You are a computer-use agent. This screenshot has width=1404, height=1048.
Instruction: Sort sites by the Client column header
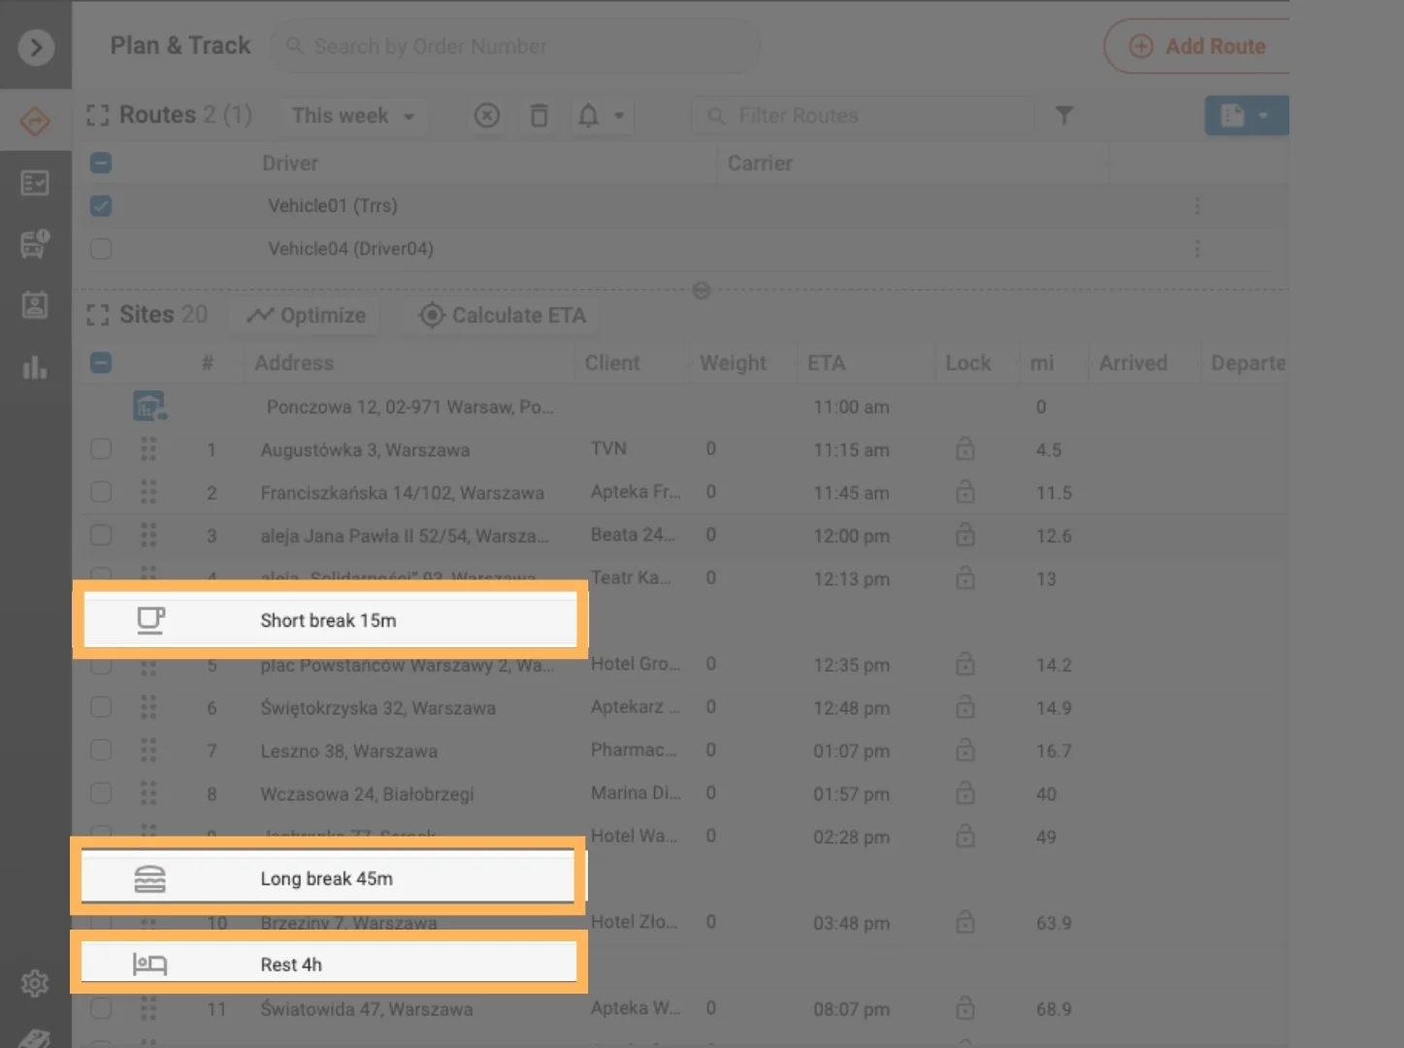(x=612, y=363)
